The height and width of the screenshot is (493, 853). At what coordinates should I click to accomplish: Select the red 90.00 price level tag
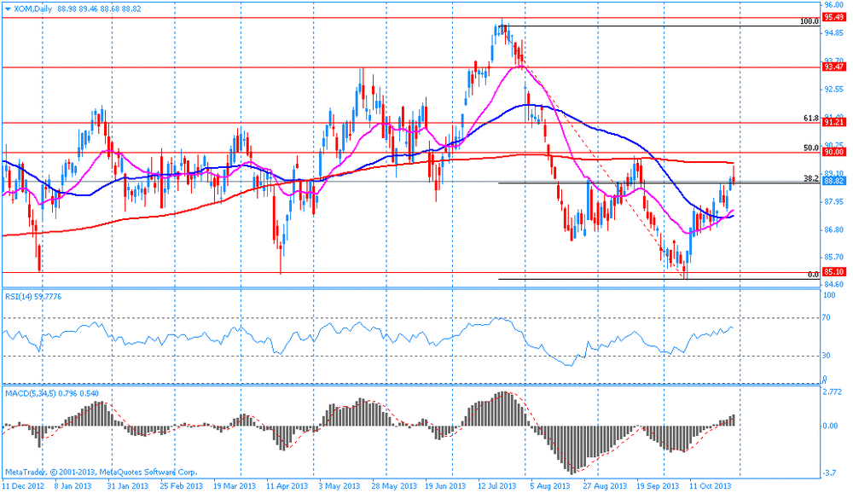pos(834,153)
